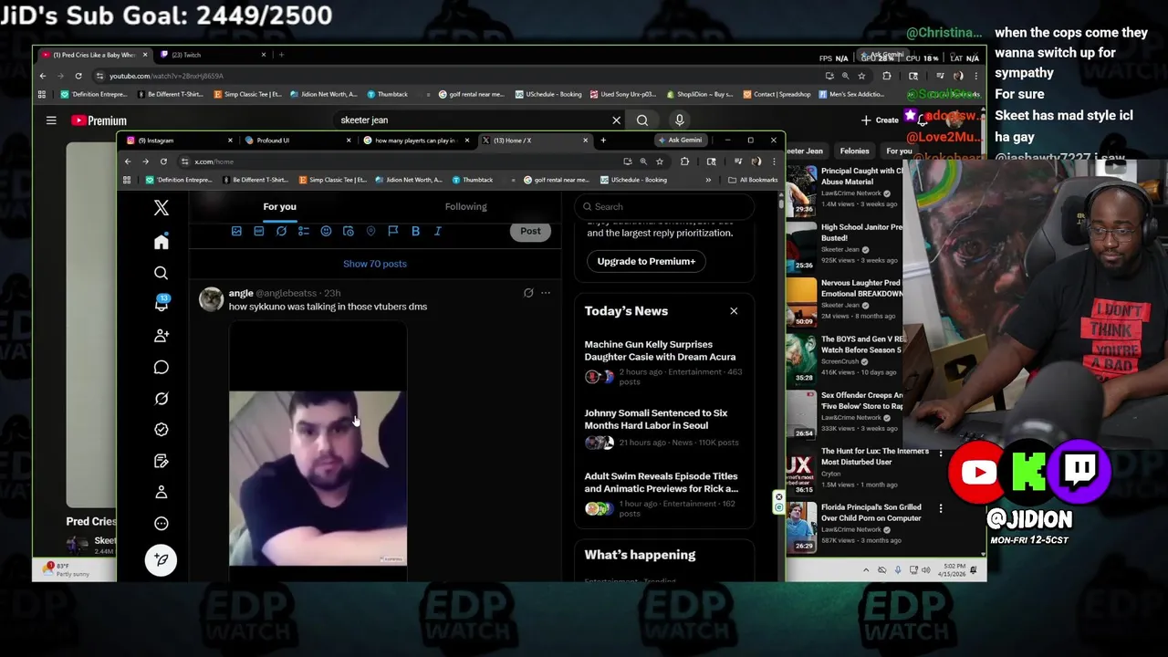Screen dimensions: 1168x657
Task: Open the YouTube Premium logo link
Action: click(x=99, y=120)
